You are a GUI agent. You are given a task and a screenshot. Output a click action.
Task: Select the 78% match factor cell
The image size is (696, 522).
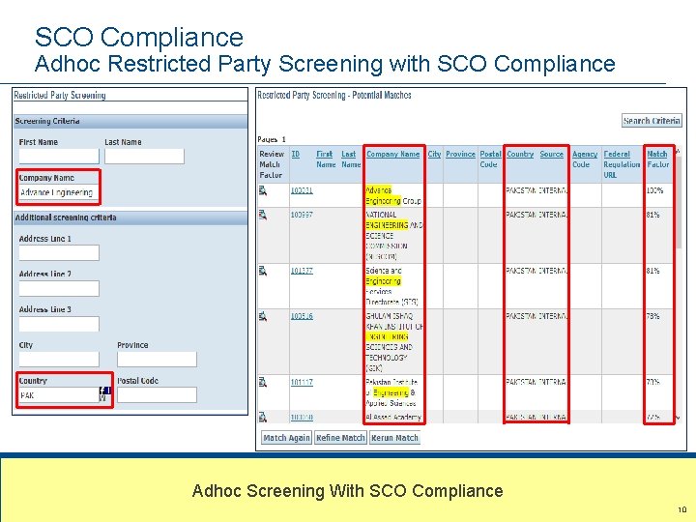point(657,342)
